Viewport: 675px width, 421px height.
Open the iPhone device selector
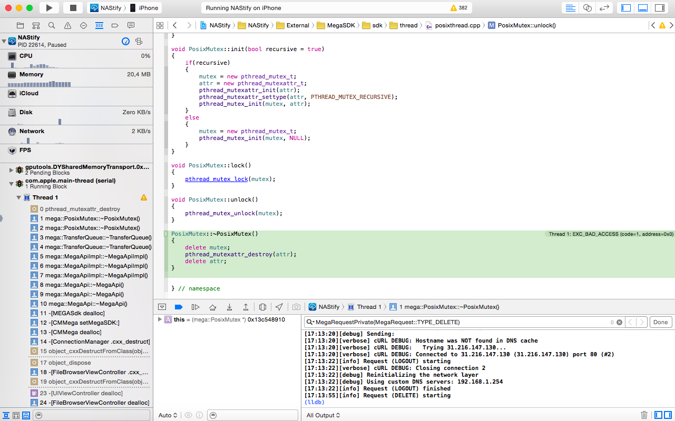(144, 8)
